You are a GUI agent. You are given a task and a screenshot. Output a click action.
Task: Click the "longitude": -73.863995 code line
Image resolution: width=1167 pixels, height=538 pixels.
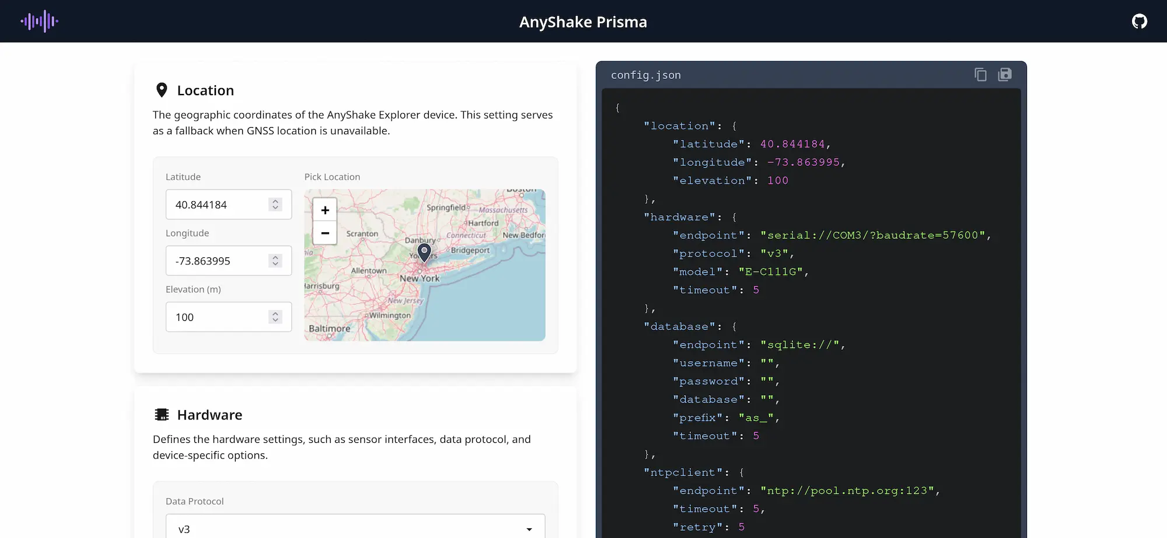(759, 162)
